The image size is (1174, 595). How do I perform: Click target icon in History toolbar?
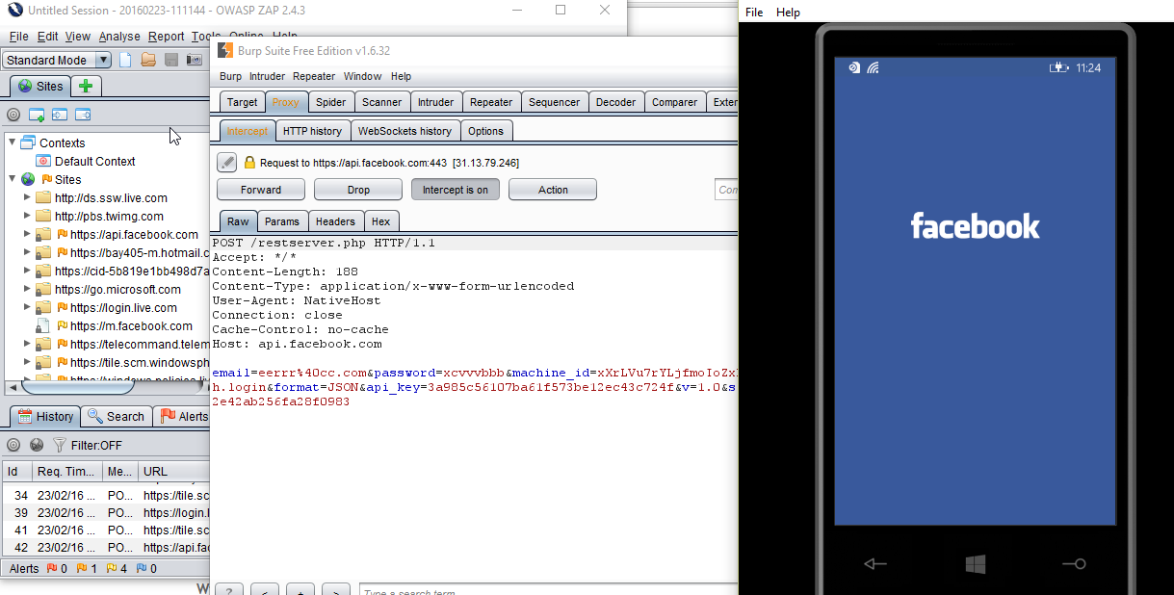tap(13, 445)
